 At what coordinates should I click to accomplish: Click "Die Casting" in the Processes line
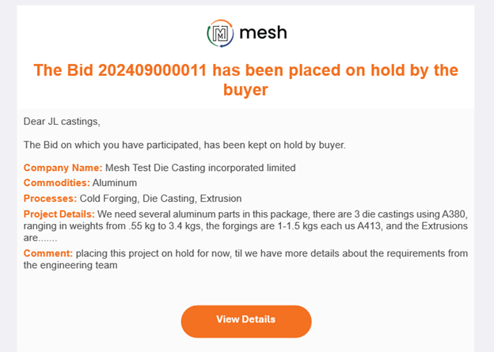[x=168, y=199]
